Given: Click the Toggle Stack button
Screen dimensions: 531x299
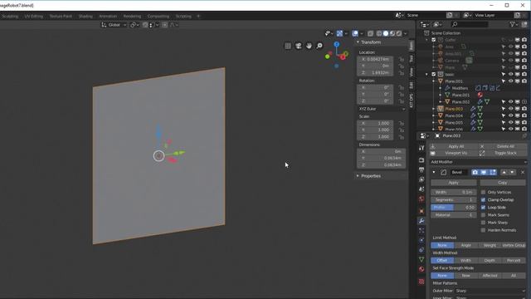Looking at the screenshot, I should (x=503, y=153).
